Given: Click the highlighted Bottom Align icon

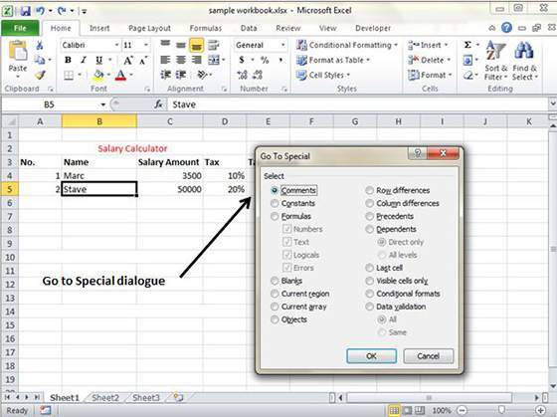Looking at the screenshot, I should (x=197, y=45).
